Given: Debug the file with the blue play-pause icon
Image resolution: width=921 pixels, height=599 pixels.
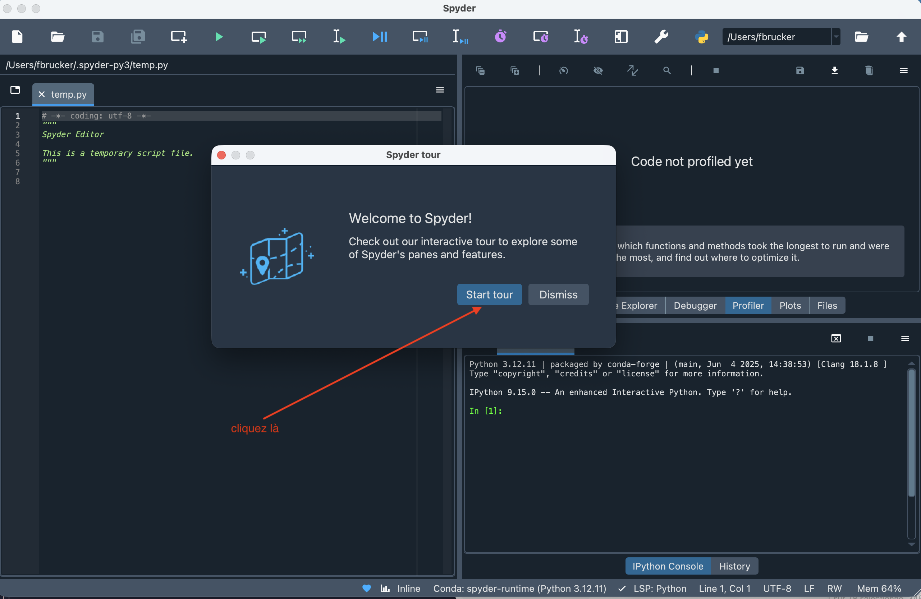Looking at the screenshot, I should [x=380, y=37].
